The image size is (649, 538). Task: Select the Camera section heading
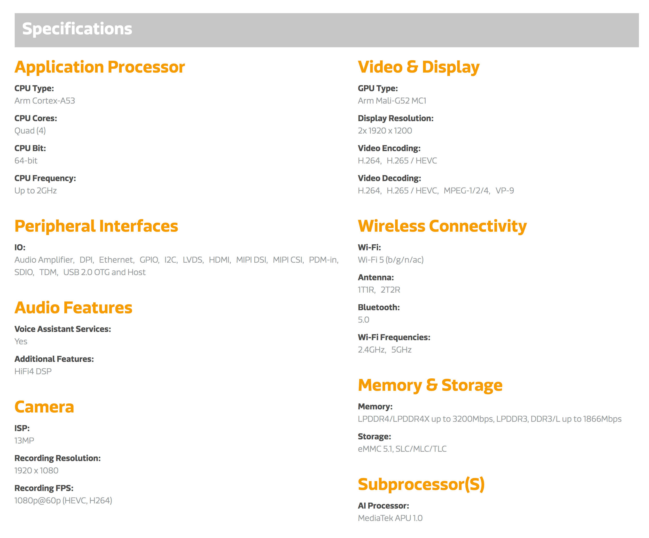(x=44, y=407)
